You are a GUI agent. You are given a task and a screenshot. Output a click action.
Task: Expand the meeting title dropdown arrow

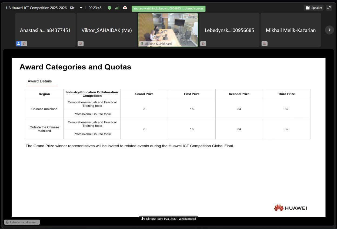[81, 8]
